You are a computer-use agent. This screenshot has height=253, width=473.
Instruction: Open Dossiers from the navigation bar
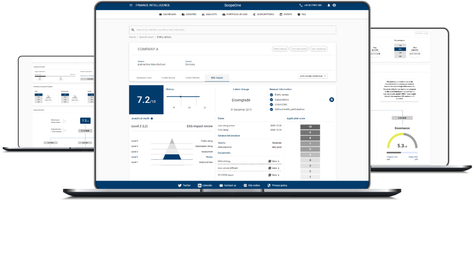coord(189,14)
